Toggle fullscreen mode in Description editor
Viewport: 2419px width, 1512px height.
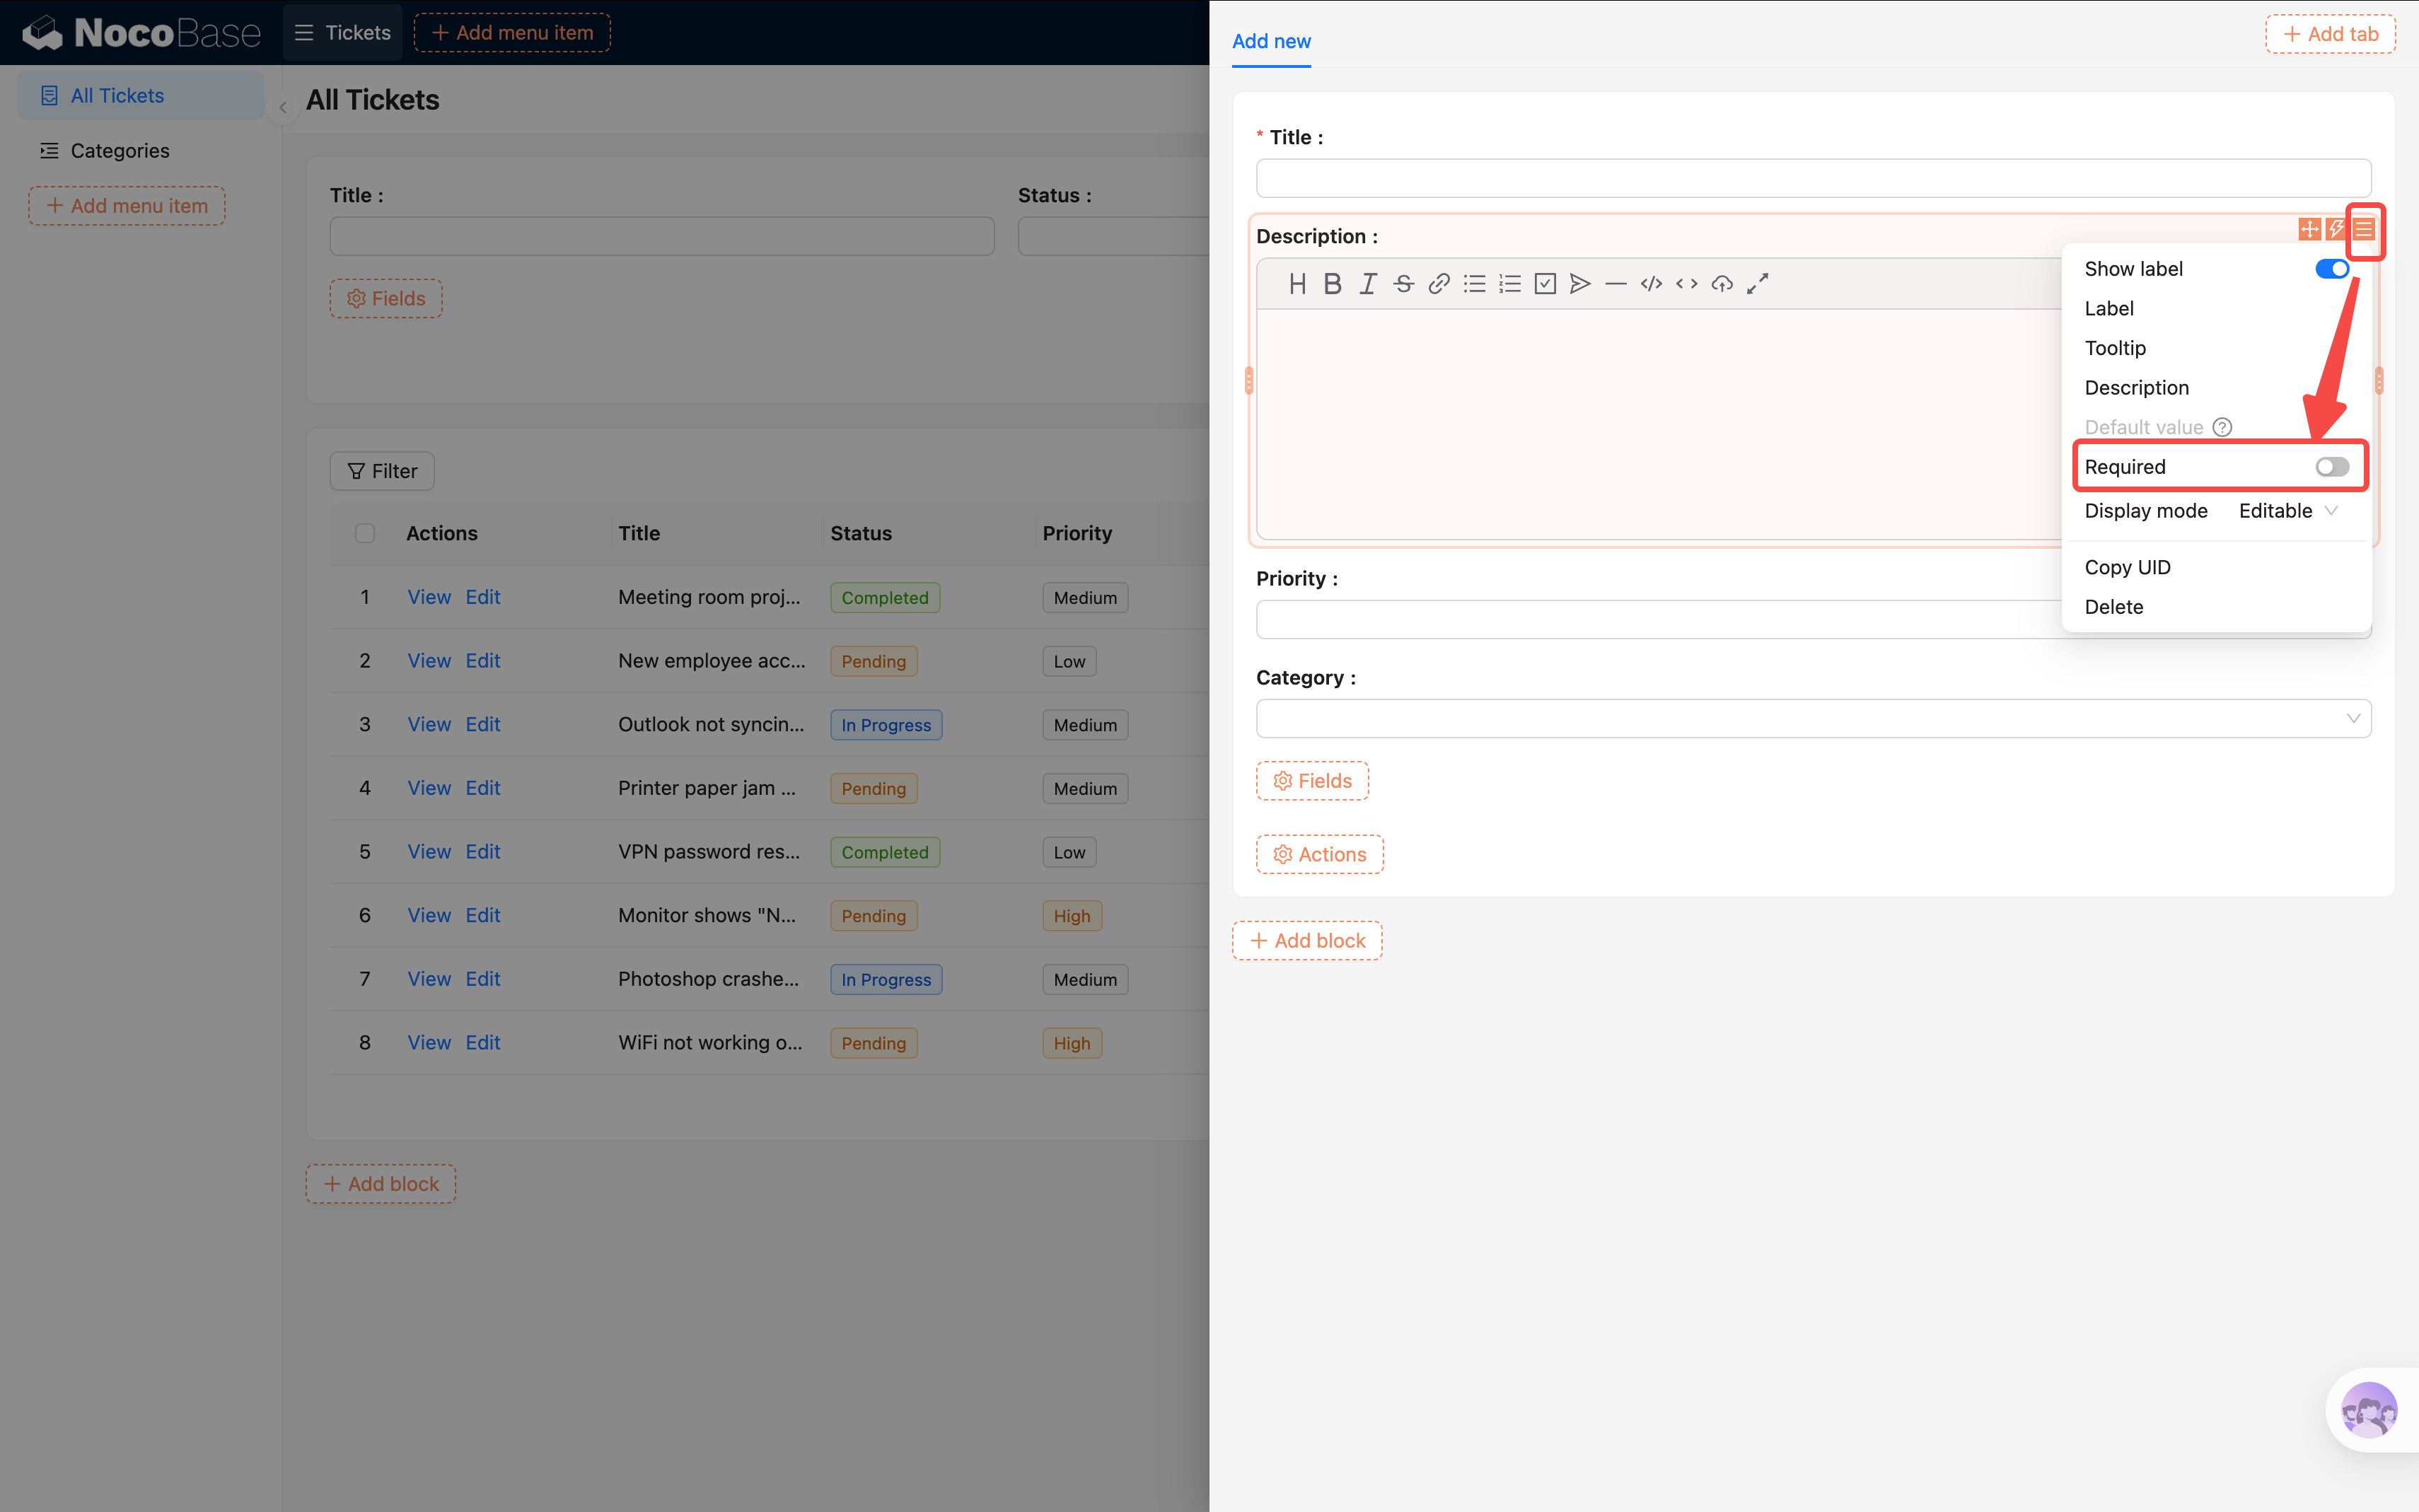point(1757,284)
